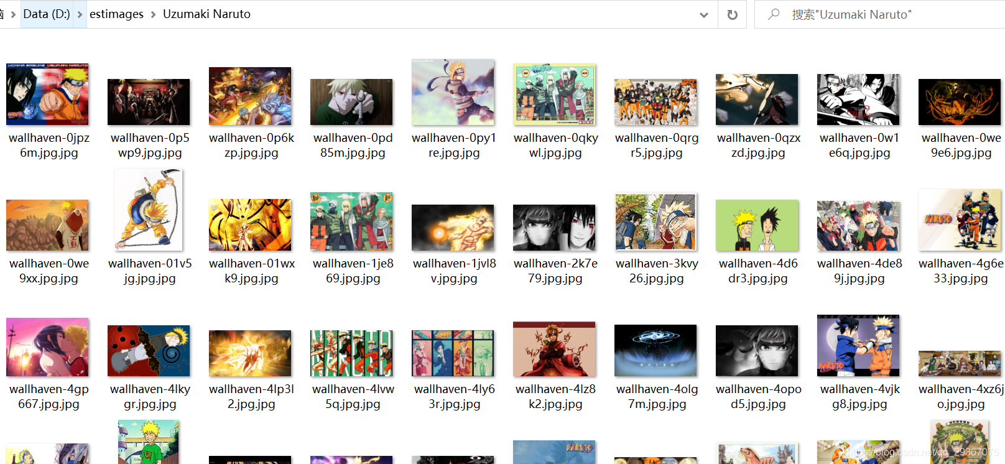Expand the chevron after estimages

click(153, 14)
